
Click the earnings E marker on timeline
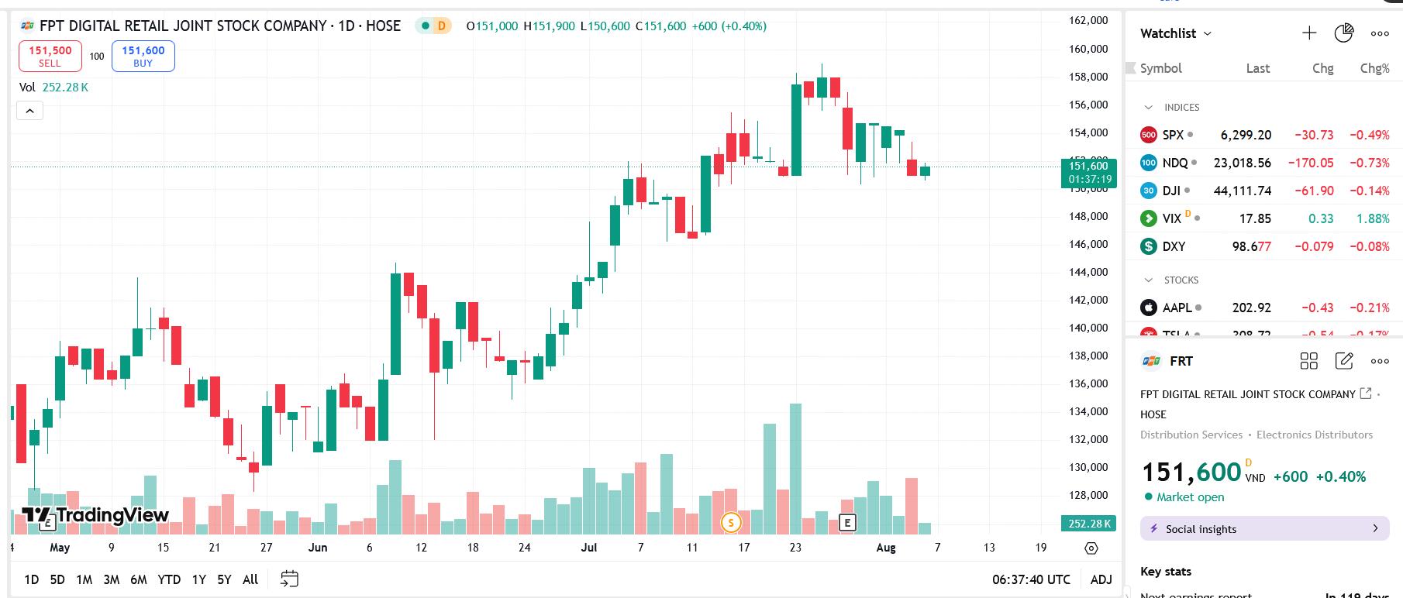pyautogui.click(x=847, y=523)
